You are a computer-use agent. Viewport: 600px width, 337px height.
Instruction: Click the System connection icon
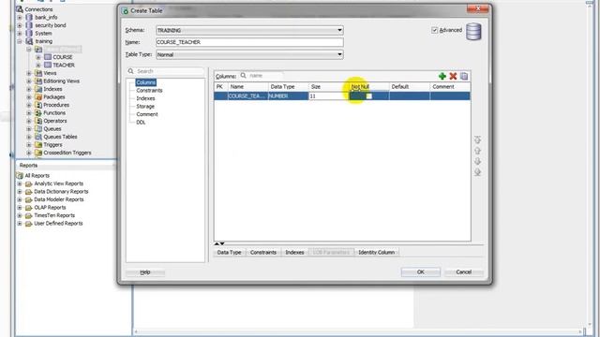pyautogui.click(x=29, y=34)
